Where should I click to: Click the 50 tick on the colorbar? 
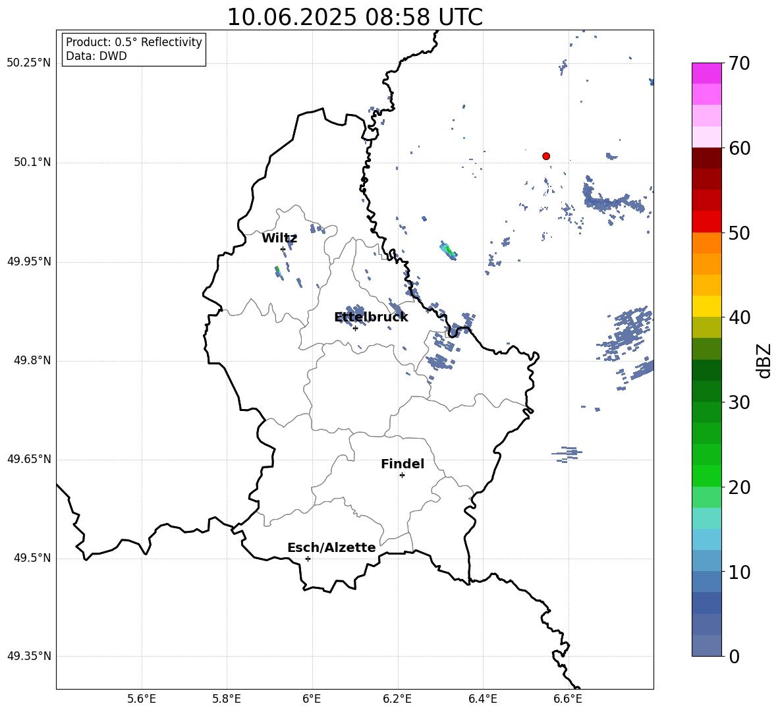coord(739,233)
